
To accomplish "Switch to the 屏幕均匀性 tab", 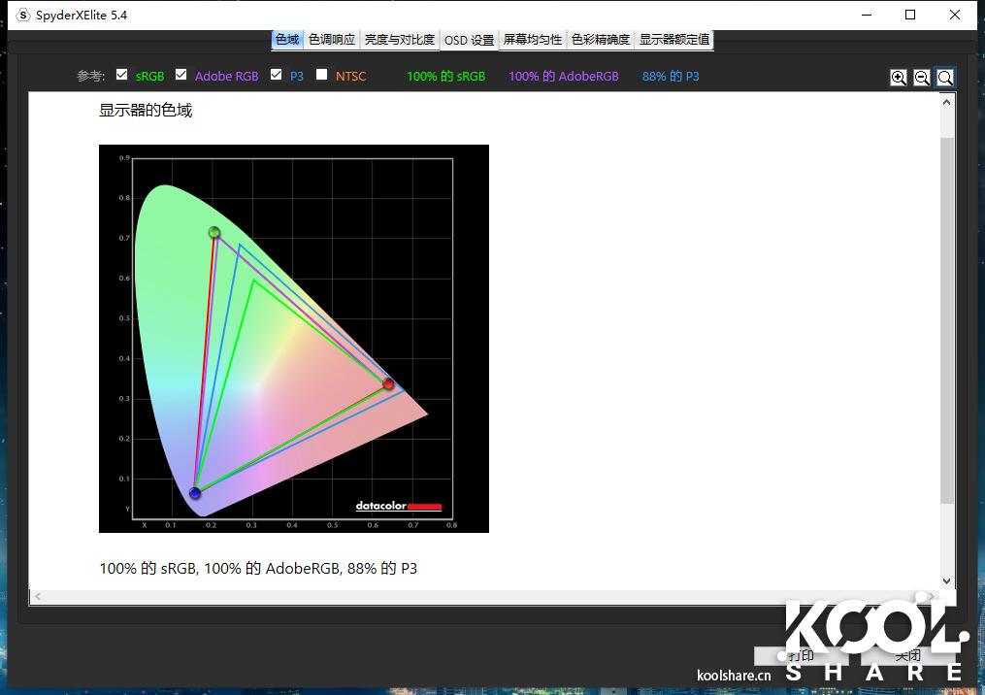I will coord(533,40).
